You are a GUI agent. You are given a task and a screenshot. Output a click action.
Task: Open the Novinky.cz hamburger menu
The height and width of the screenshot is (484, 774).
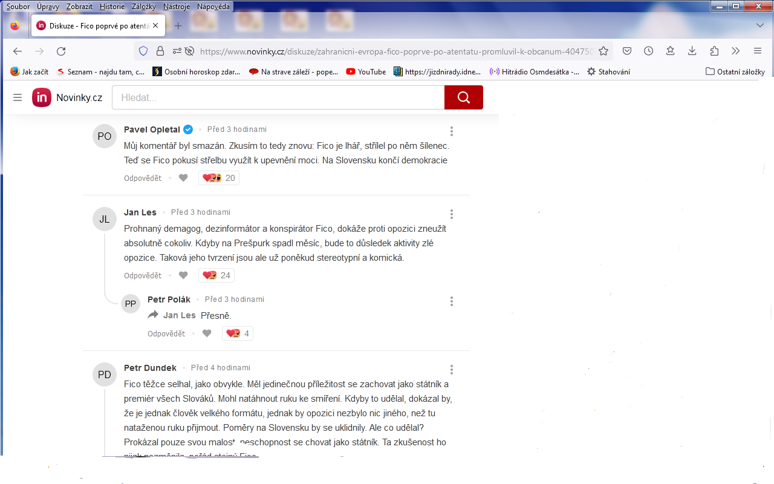tap(18, 97)
